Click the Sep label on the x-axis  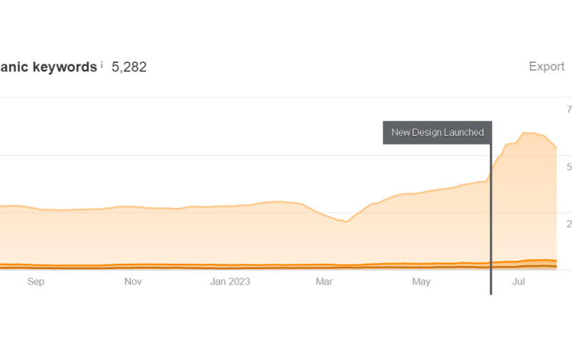tap(36, 282)
